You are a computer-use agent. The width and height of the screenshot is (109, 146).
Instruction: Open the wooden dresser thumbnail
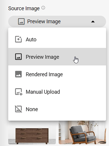click(32, 133)
